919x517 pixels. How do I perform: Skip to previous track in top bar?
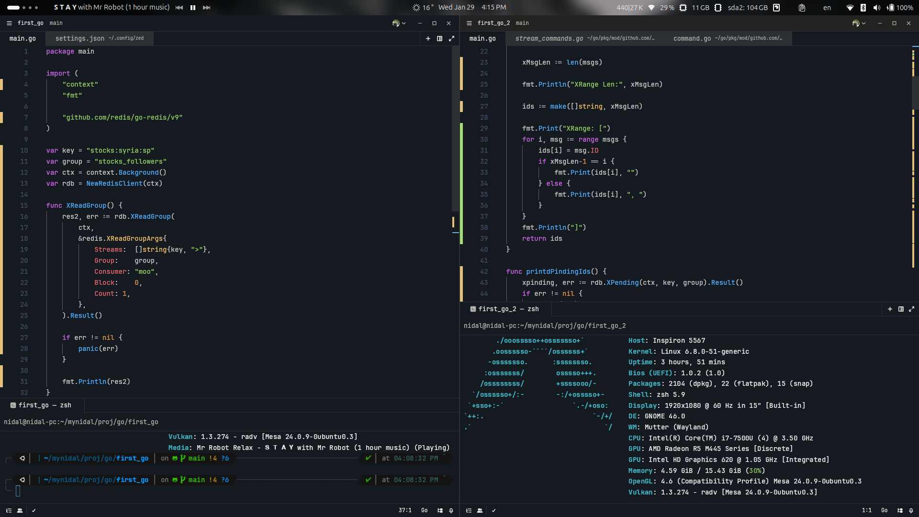[x=179, y=8]
